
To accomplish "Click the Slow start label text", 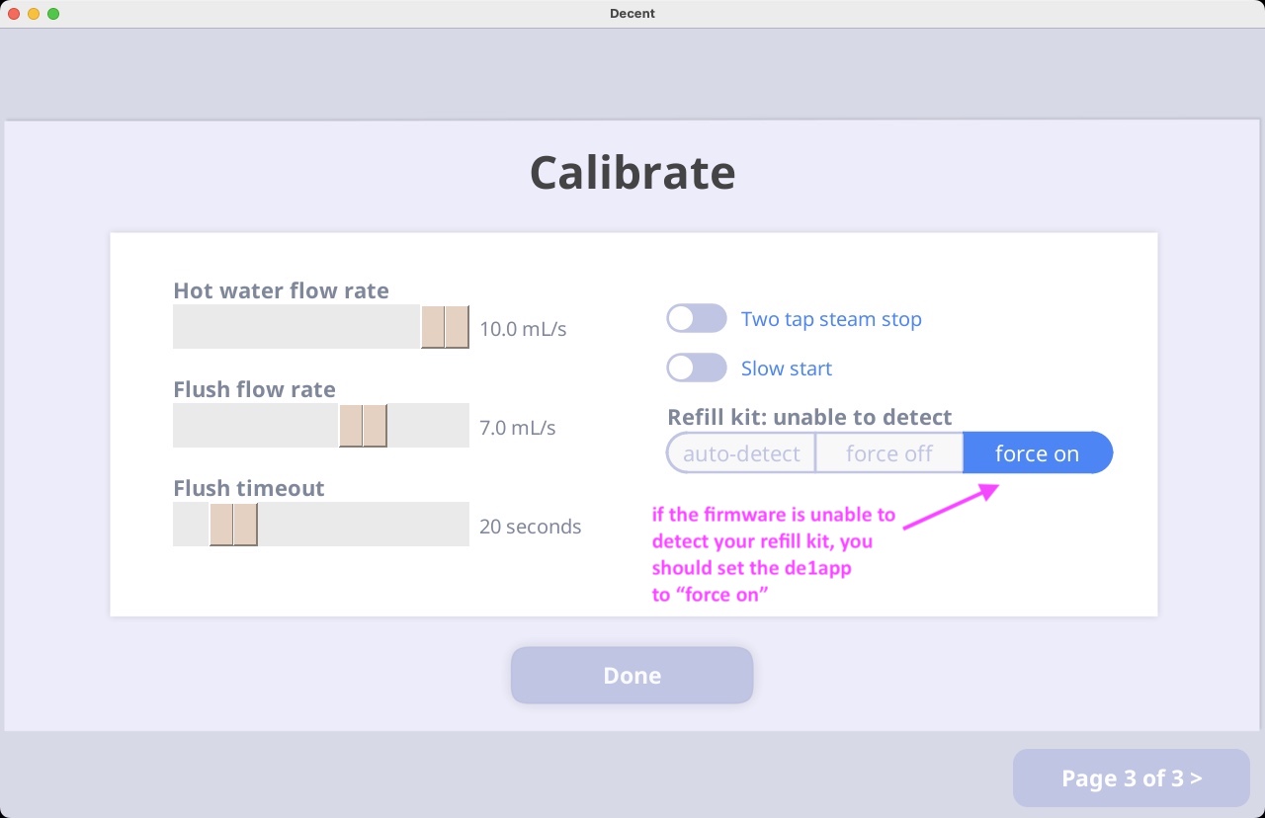I will pos(787,368).
